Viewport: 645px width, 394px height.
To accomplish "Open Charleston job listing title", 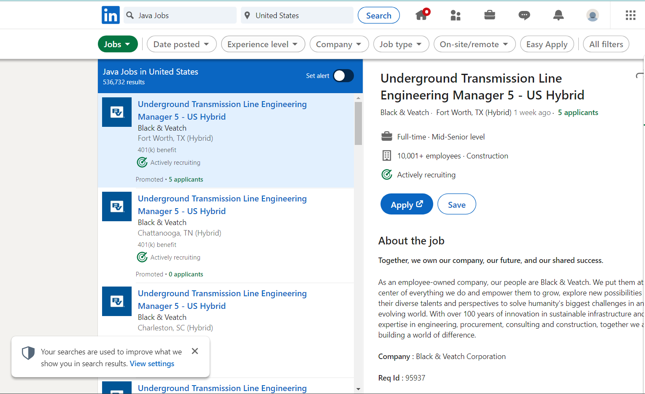I will click(x=222, y=300).
